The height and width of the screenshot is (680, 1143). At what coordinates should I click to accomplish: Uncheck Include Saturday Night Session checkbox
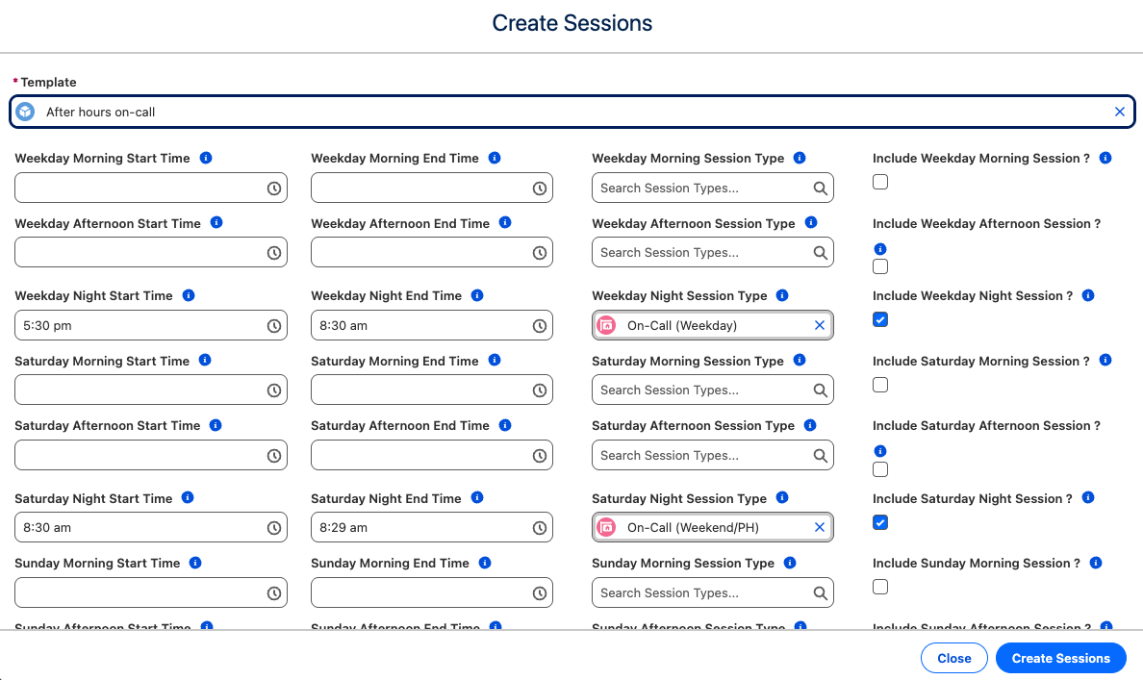pos(880,522)
